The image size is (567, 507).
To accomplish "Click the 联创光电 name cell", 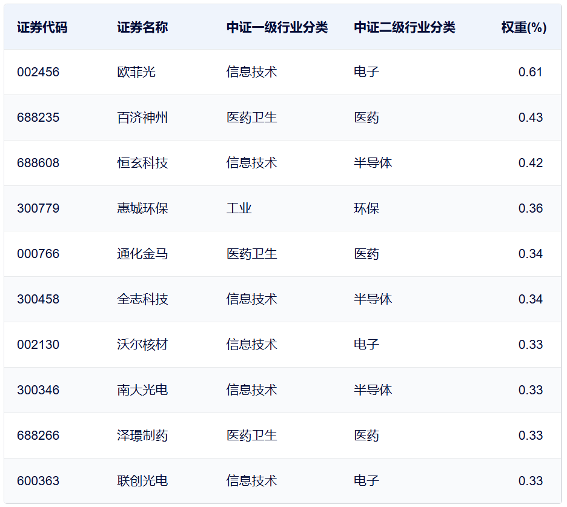I will tap(142, 481).
